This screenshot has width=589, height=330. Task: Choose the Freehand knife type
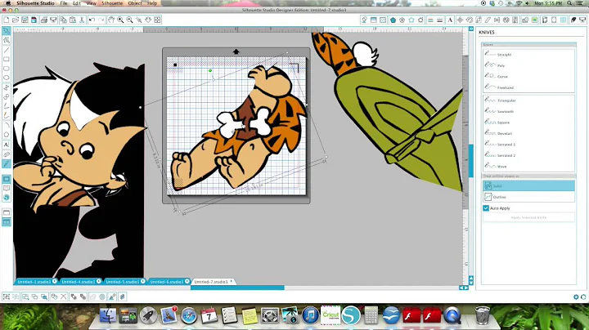(528, 87)
